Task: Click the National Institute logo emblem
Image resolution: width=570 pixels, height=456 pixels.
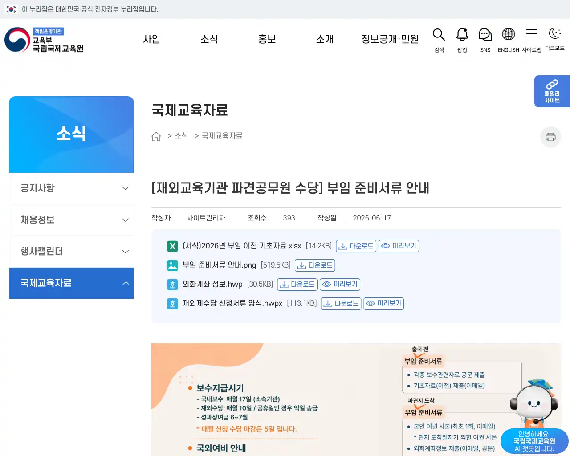Action: coord(17,40)
